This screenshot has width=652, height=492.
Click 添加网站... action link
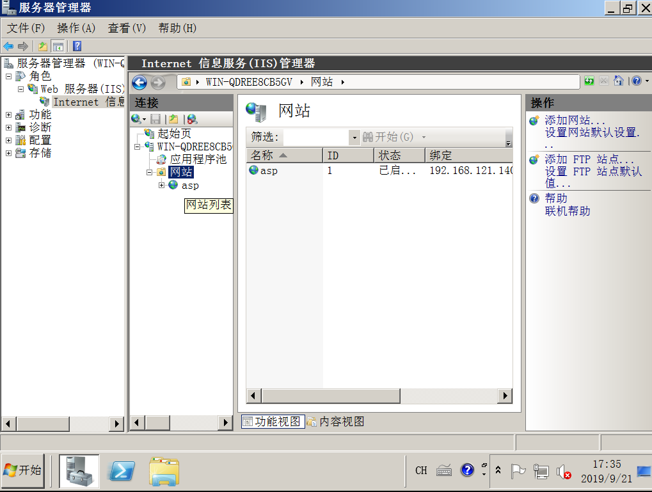pos(575,121)
